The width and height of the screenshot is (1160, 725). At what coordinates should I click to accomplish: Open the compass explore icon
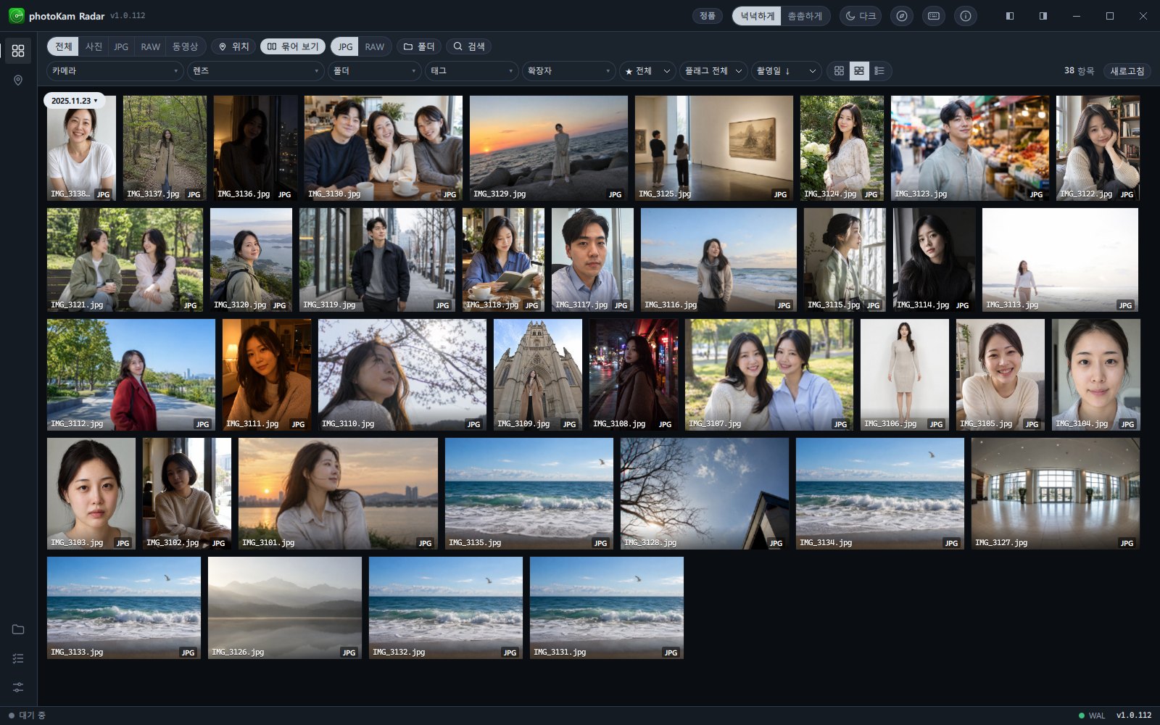902,16
